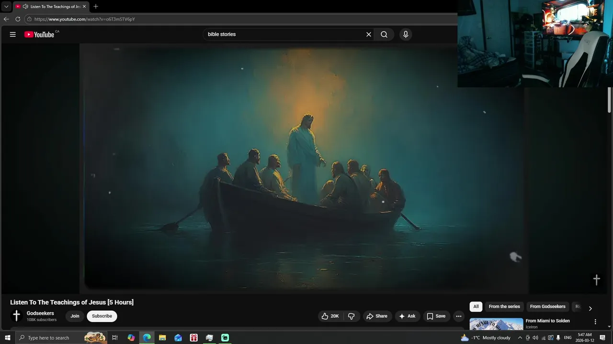Like the video (20K thumbs up)
The height and width of the screenshot is (344, 613).
click(x=330, y=316)
